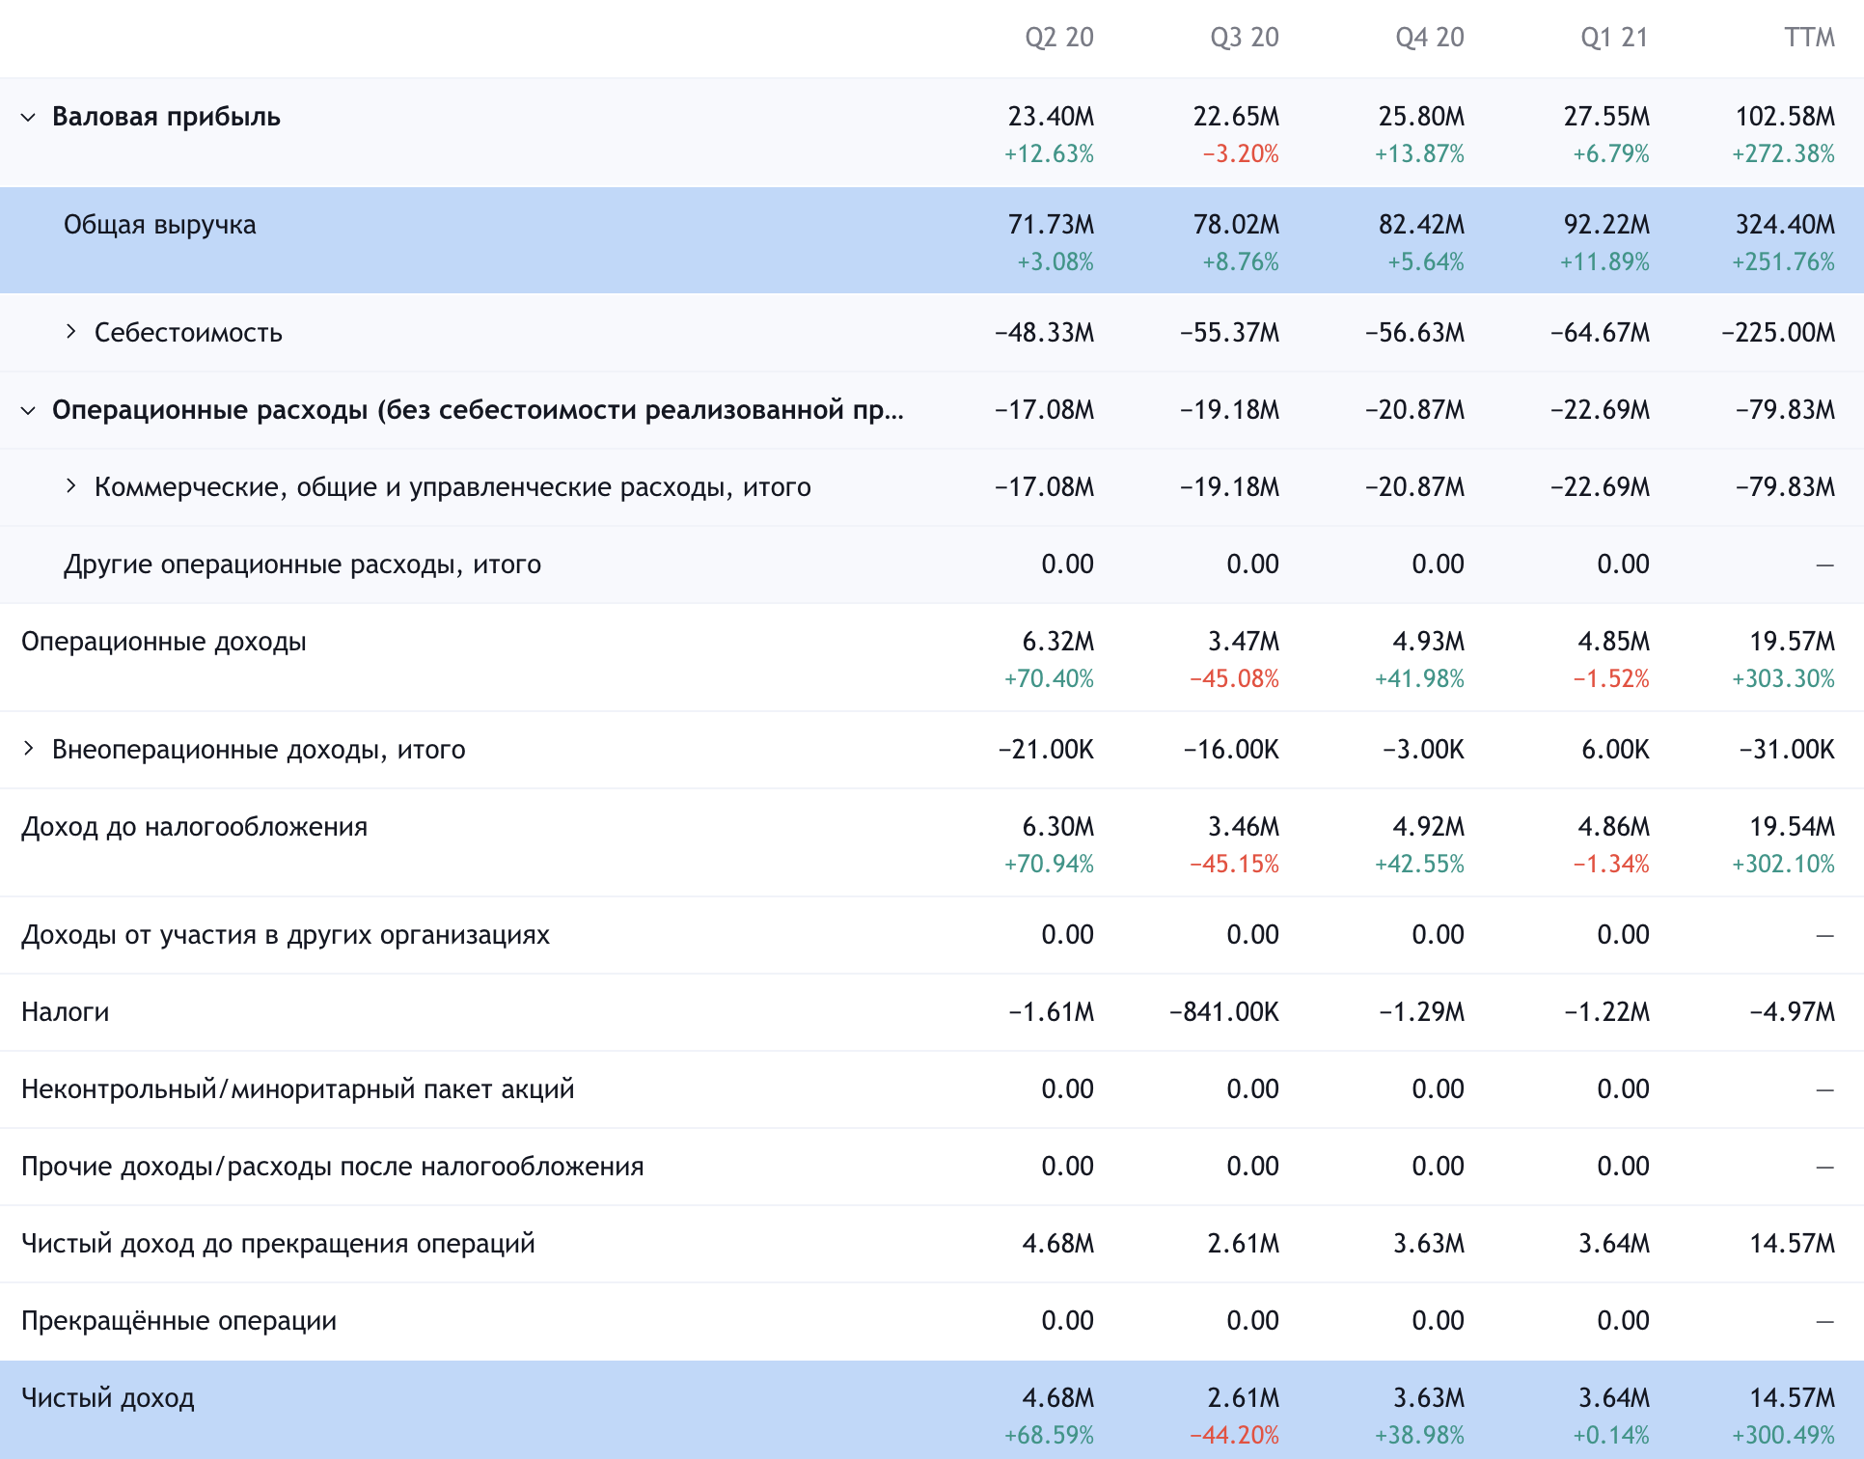The image size is (1864, 1459).
Task: Click TTM cost value −225.00M
Action: tap(1778, 333)
